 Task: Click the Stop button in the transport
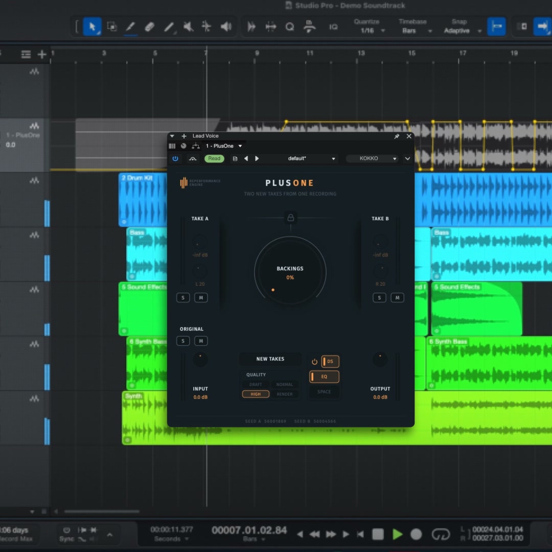point(378,534)
